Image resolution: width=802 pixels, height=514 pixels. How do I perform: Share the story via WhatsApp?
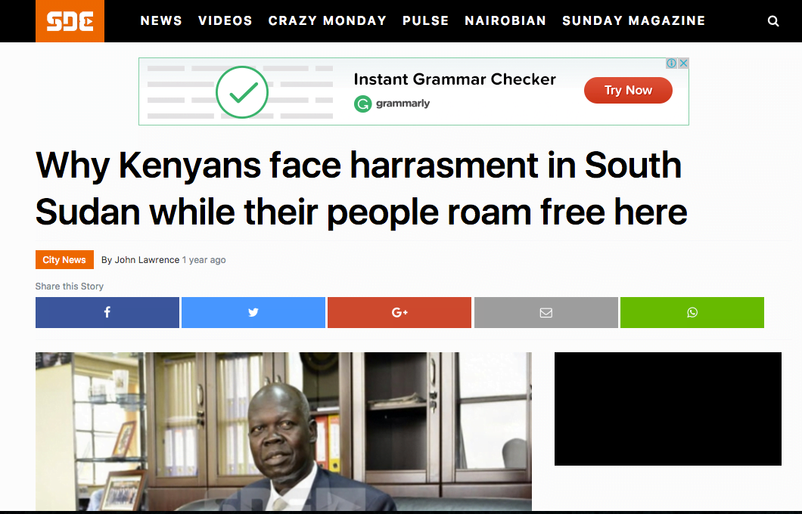click(x=692, y=312)
